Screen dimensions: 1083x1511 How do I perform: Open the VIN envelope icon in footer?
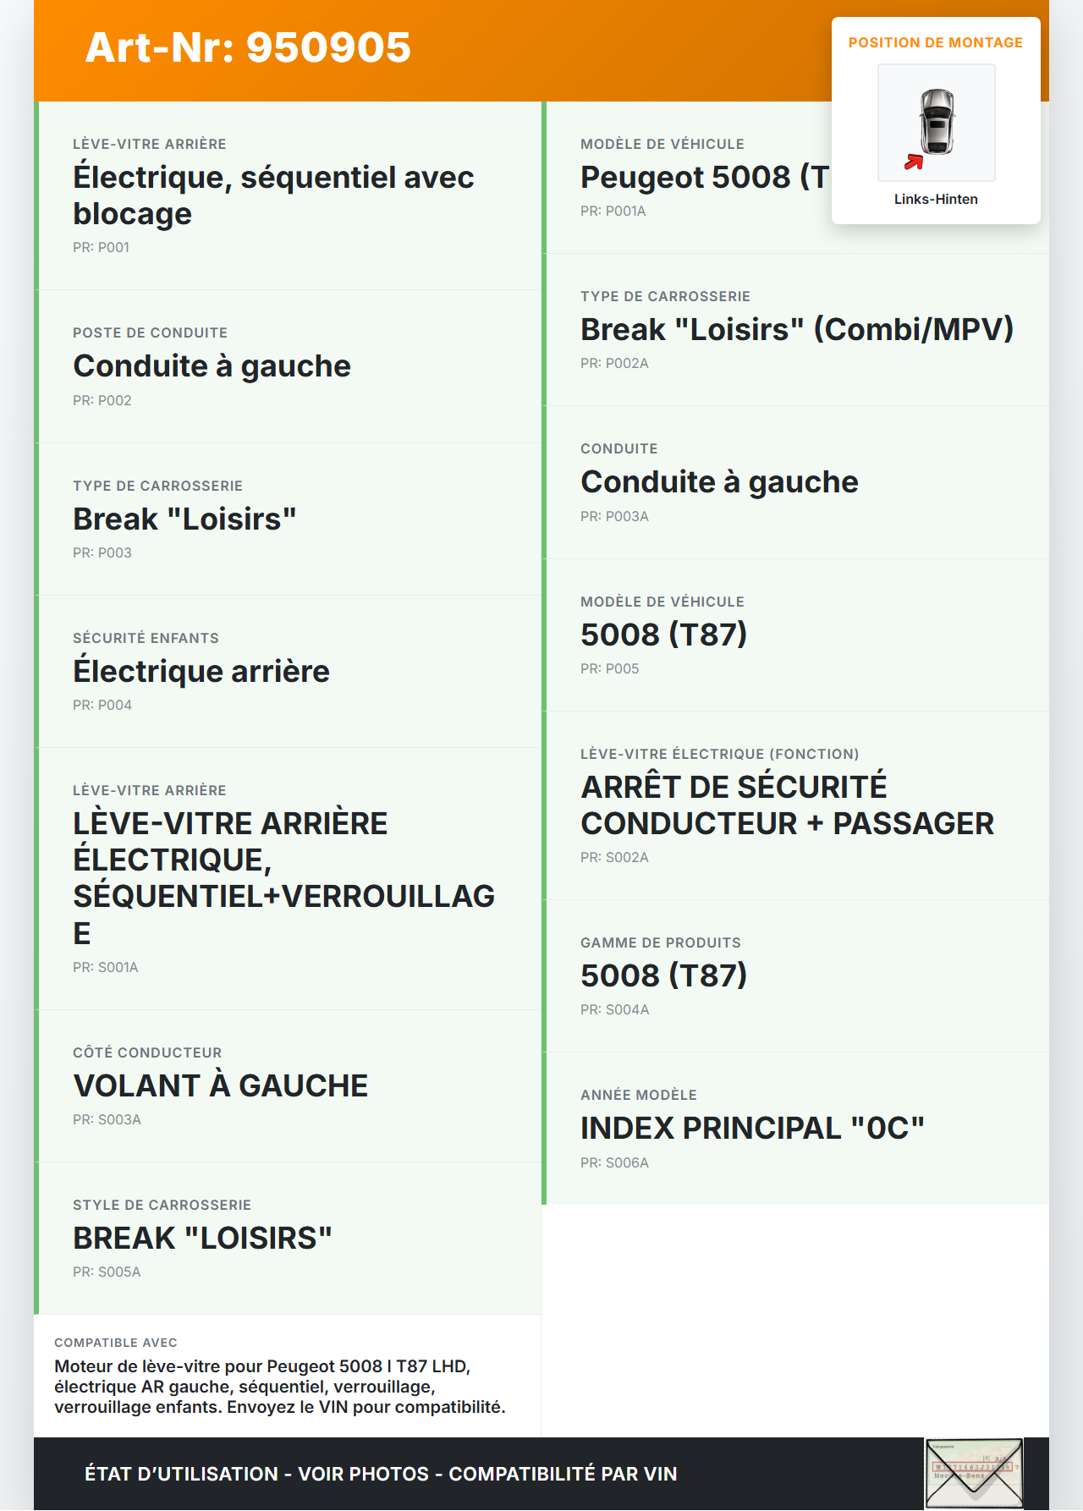pos(974,1473)
